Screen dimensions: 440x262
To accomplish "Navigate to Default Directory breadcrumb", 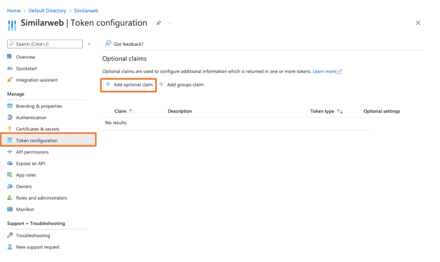I will tap(47, 11).
